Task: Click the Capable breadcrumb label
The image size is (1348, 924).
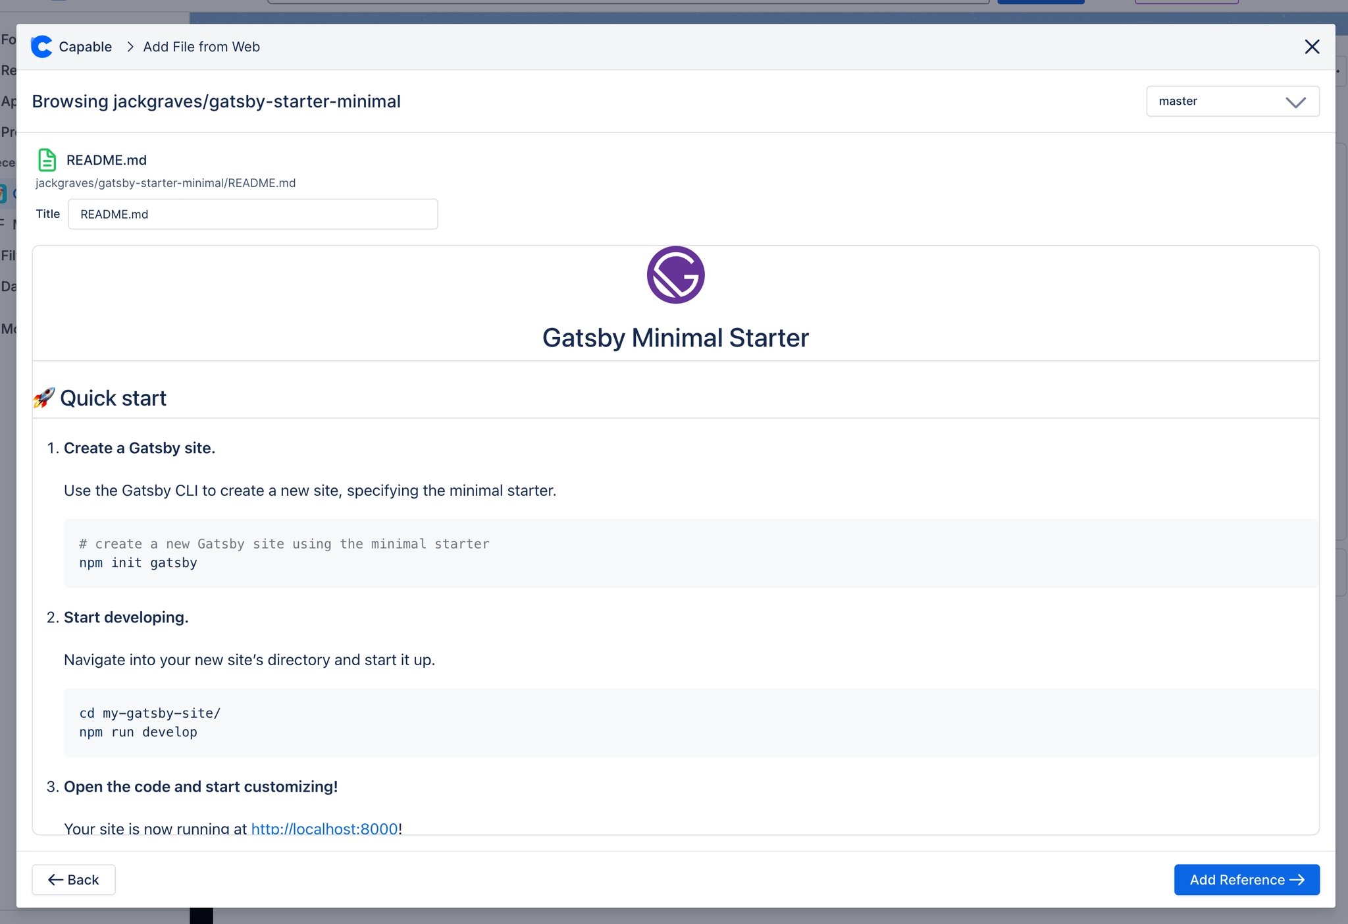Action: [x=86, y=47]
